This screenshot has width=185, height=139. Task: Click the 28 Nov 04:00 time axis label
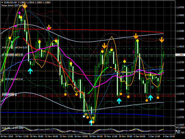pos(96,136)
